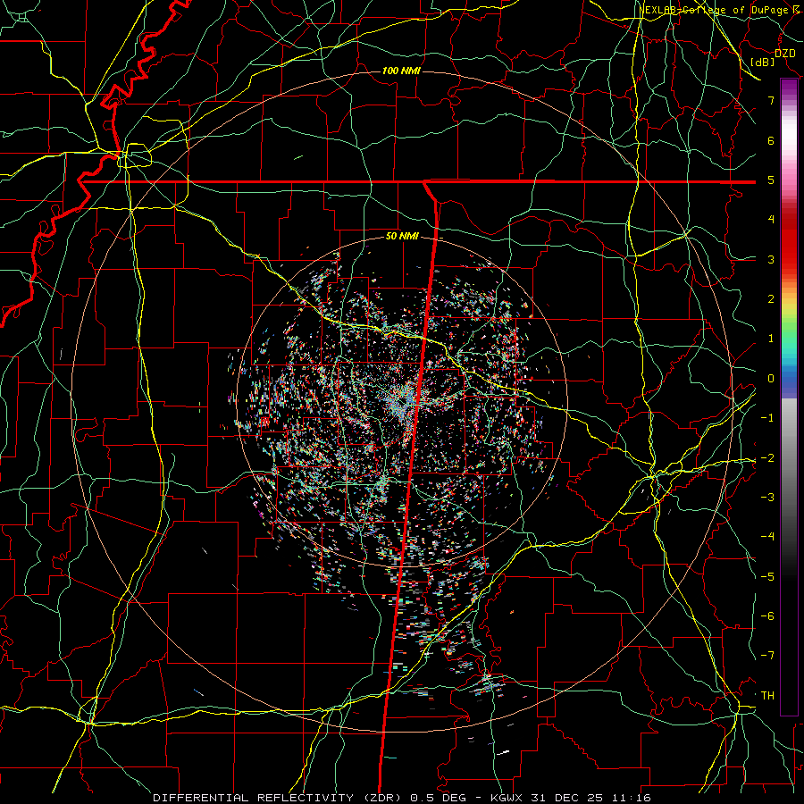The image size is (804, 804).
Task: Click the 3 dB label on the color scale
Action: click(771, 259)
